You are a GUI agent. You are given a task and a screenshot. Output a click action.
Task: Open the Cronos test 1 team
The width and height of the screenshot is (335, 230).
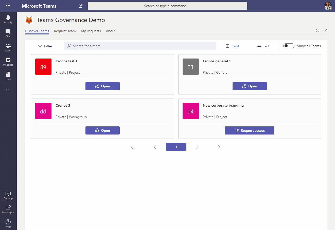pyautogui.click(x=102, y=86)
